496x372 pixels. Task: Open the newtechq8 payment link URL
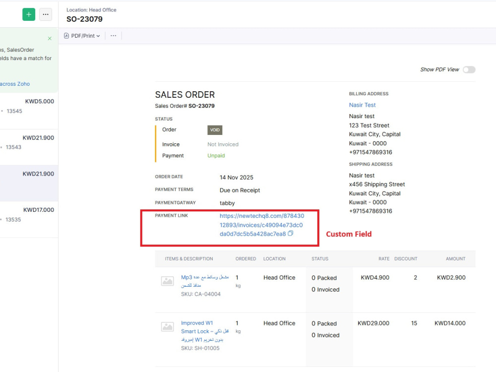tap(261, 225)
